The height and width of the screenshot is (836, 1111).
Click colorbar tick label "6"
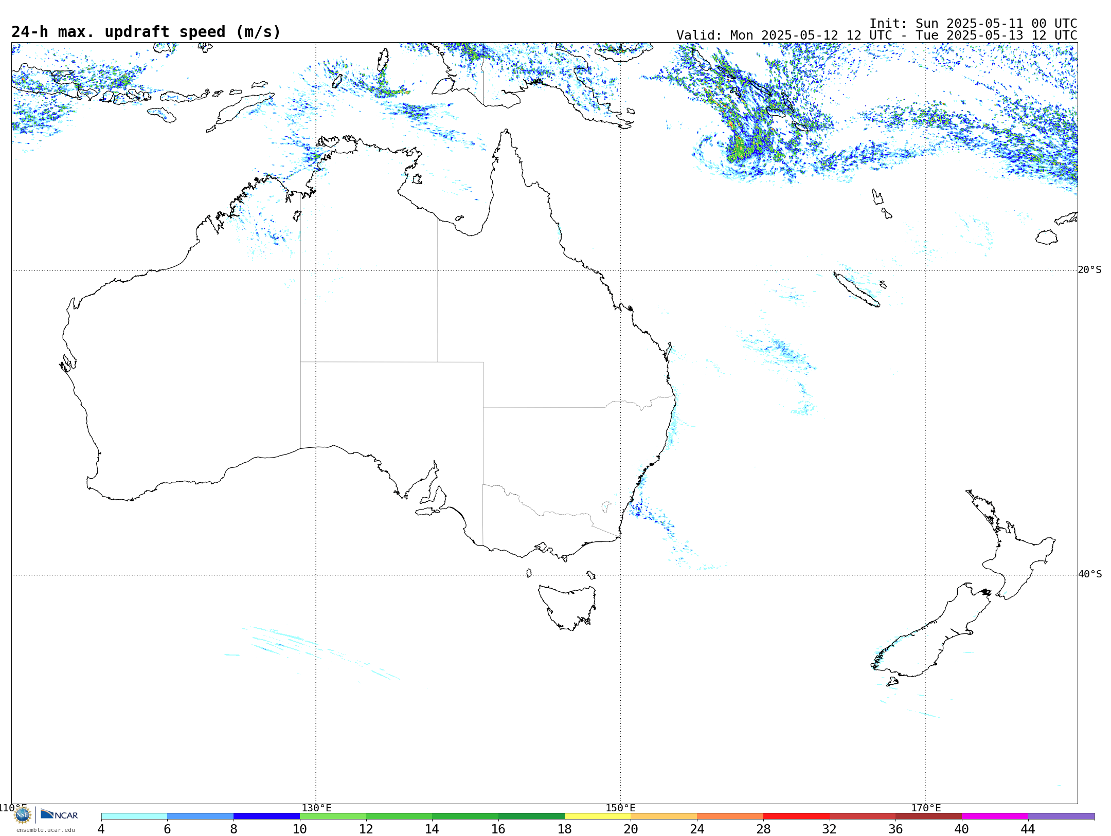coord(167,829)
